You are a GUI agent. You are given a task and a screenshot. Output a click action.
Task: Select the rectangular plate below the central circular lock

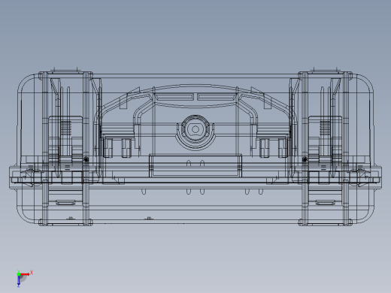[x=195, y=166]
